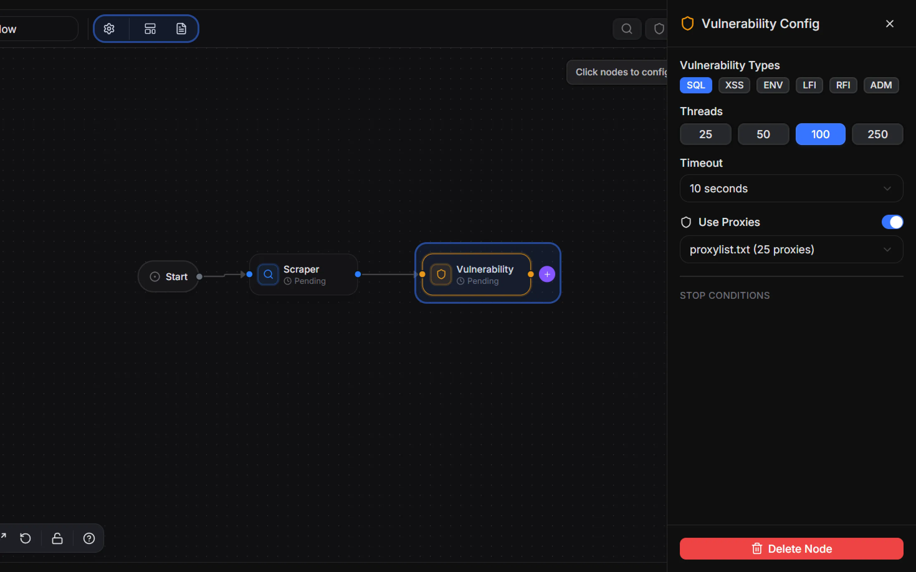Set threads to 250

point(877,134)
